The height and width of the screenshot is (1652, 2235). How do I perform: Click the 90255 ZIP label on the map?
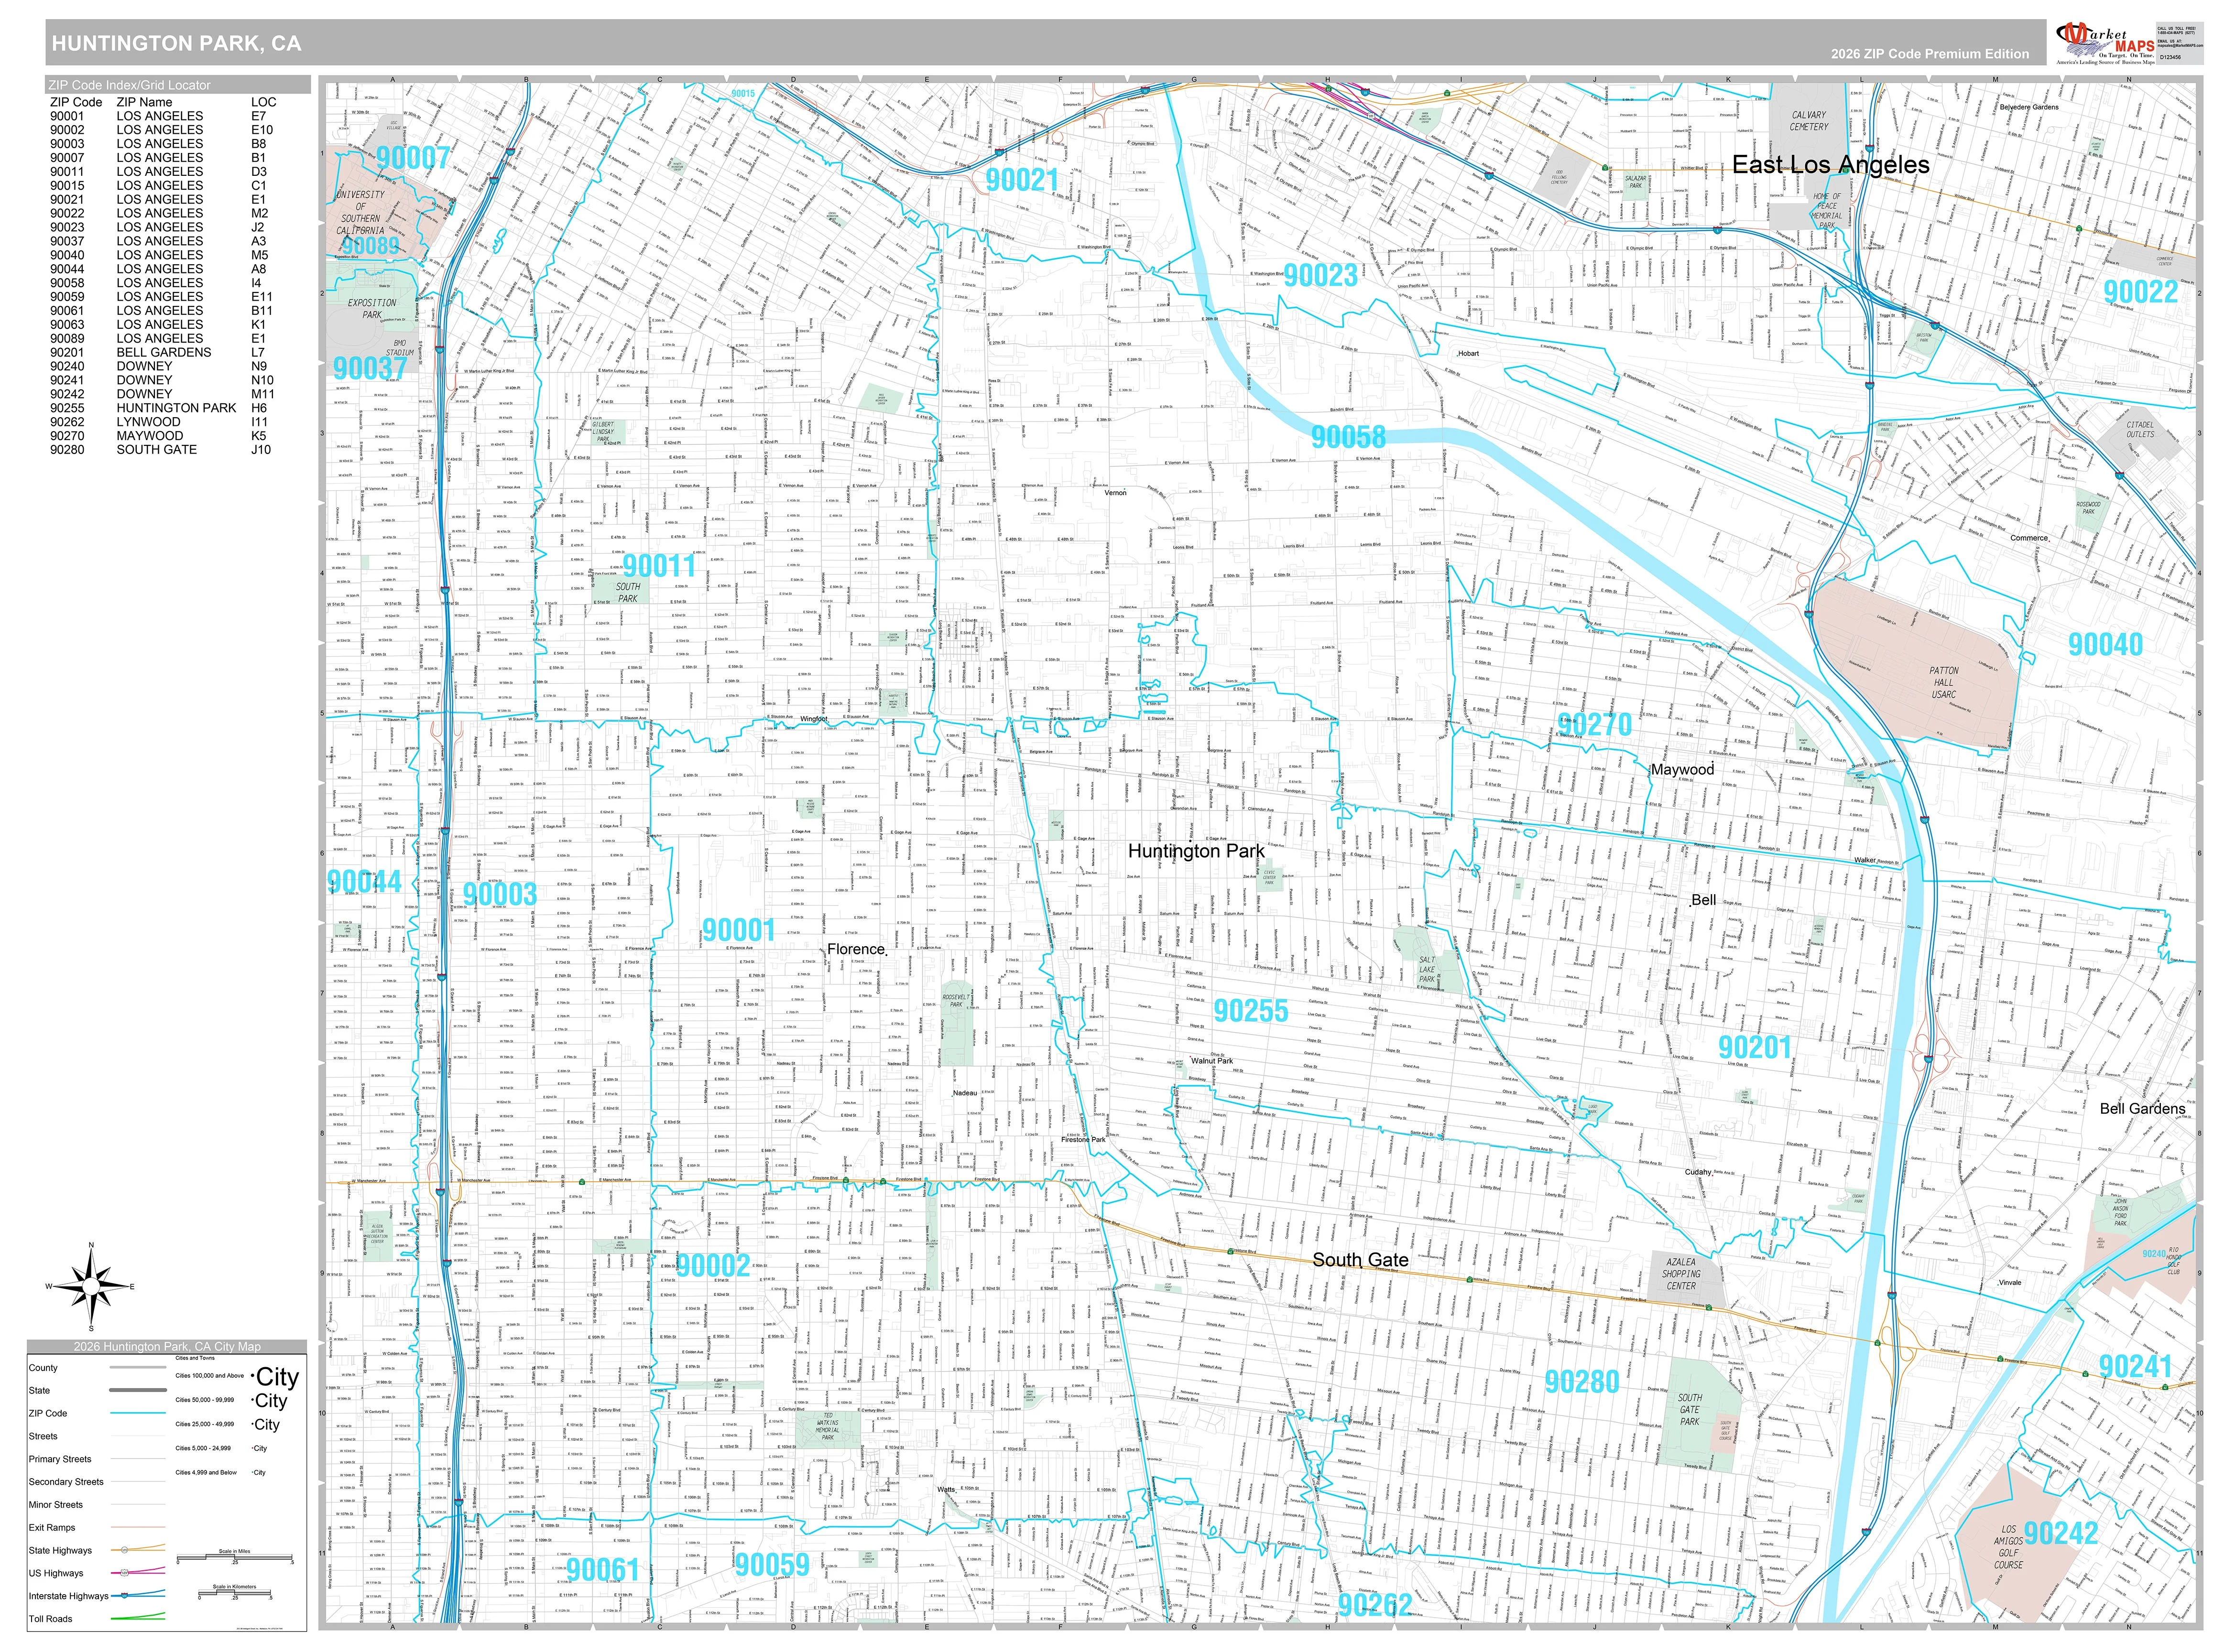tap(1251, 1011)
